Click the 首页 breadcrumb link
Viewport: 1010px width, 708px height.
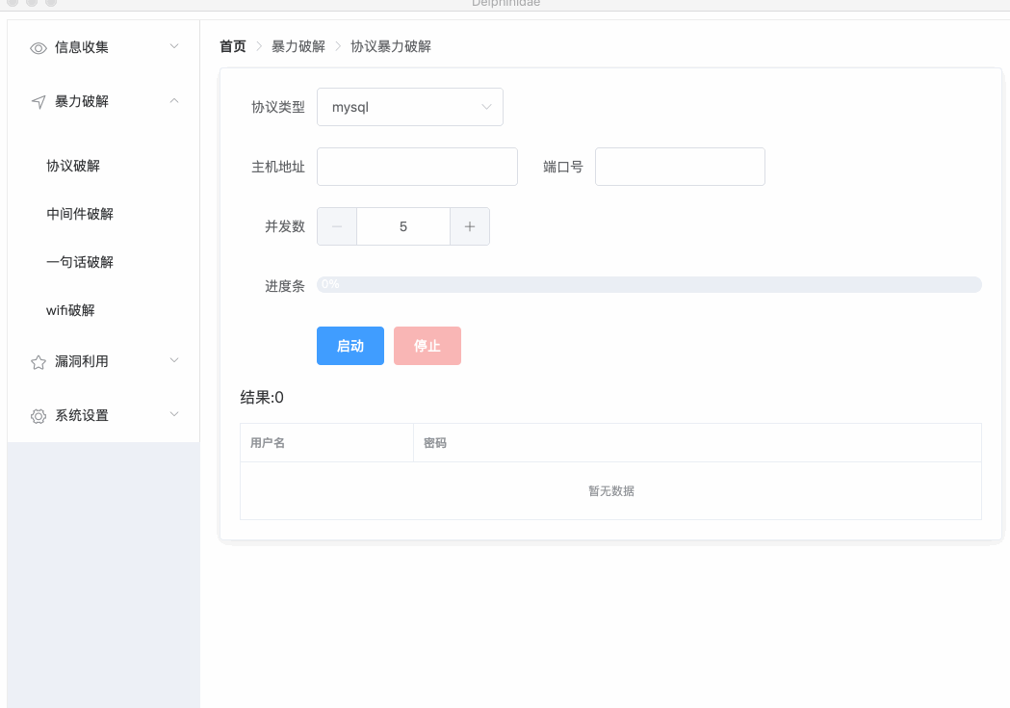click(x=233, y=46)
